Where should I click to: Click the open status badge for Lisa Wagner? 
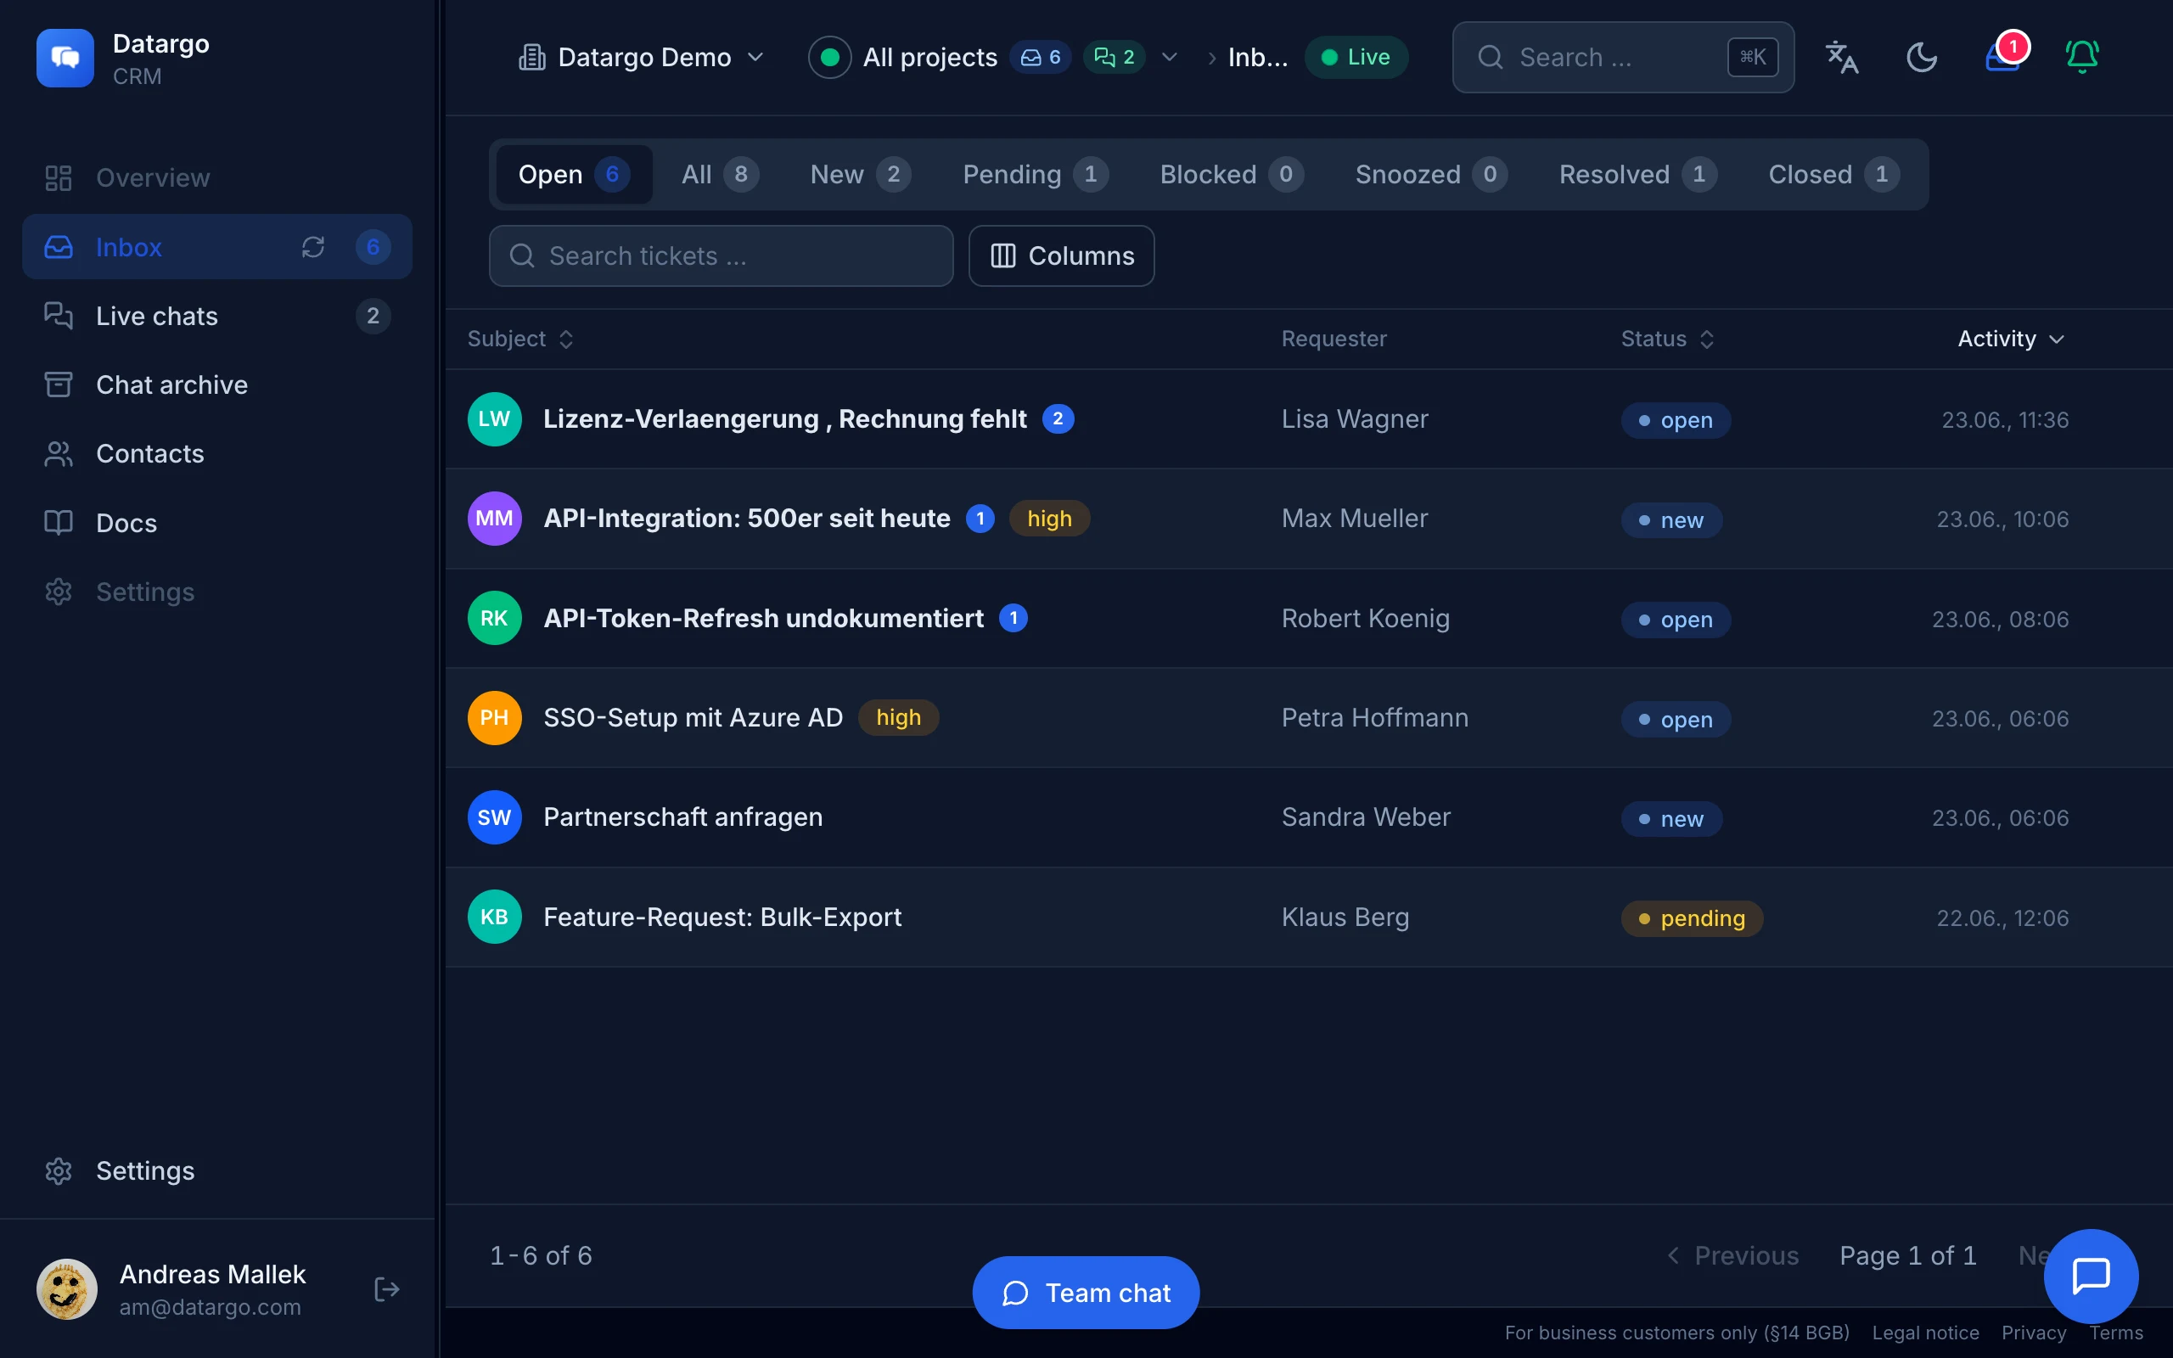(1676, 420)
